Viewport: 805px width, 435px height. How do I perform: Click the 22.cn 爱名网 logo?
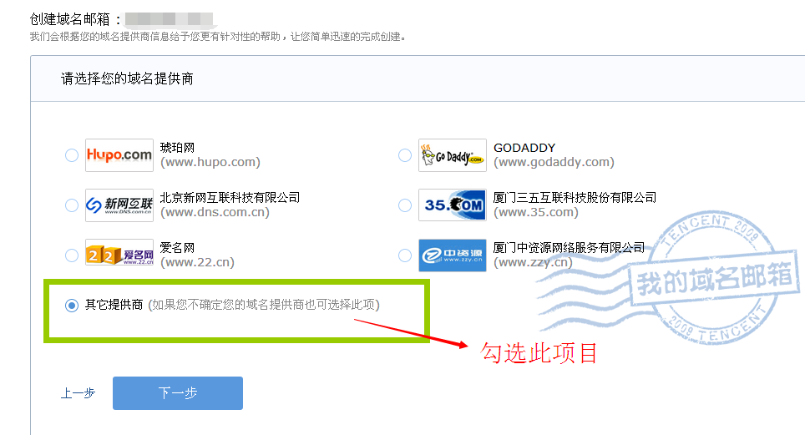coord(119,252)
